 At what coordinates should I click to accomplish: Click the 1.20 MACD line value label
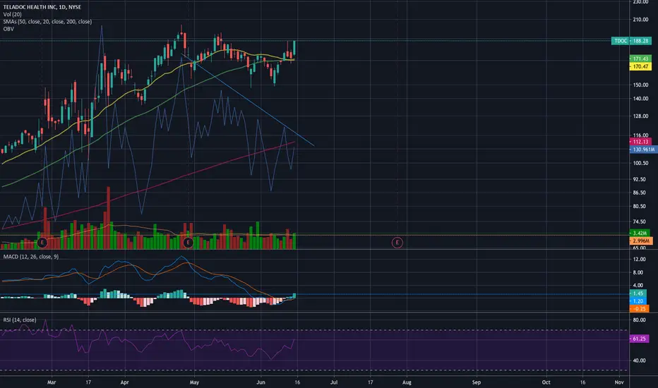tap(638, 301)
